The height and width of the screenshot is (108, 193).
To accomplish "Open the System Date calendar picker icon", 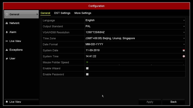I will 184,50.
